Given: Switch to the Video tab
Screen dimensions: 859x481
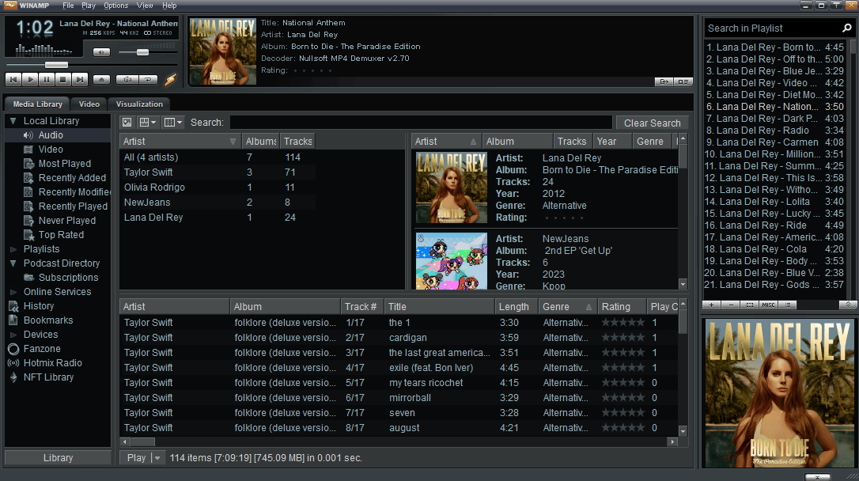Looking at the screenshot, I should [x=89, y=104].
